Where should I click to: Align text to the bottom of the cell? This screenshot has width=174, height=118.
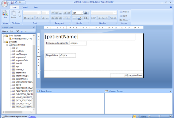tap(60, 13)
